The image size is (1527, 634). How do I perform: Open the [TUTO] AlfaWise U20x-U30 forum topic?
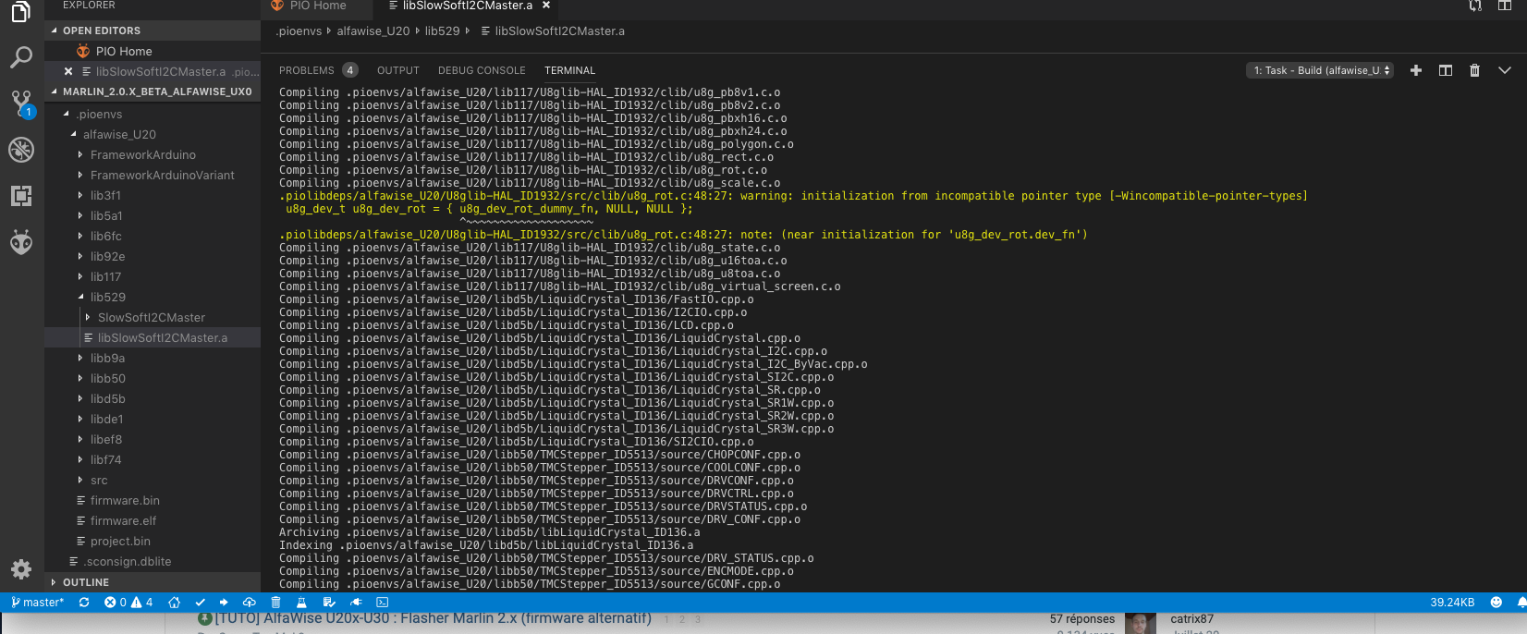[x=434, y=618]
